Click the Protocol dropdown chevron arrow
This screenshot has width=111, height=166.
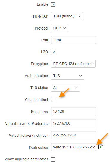tap(64, 28)
